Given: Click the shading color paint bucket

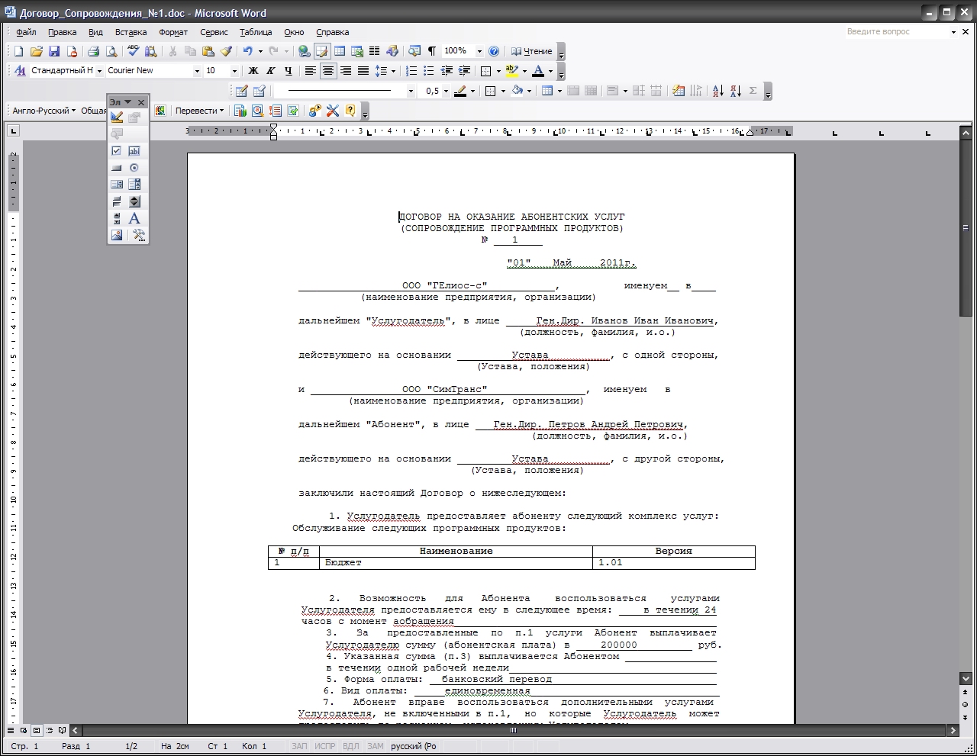Looking at the screenshot, I should click(517, 91).
